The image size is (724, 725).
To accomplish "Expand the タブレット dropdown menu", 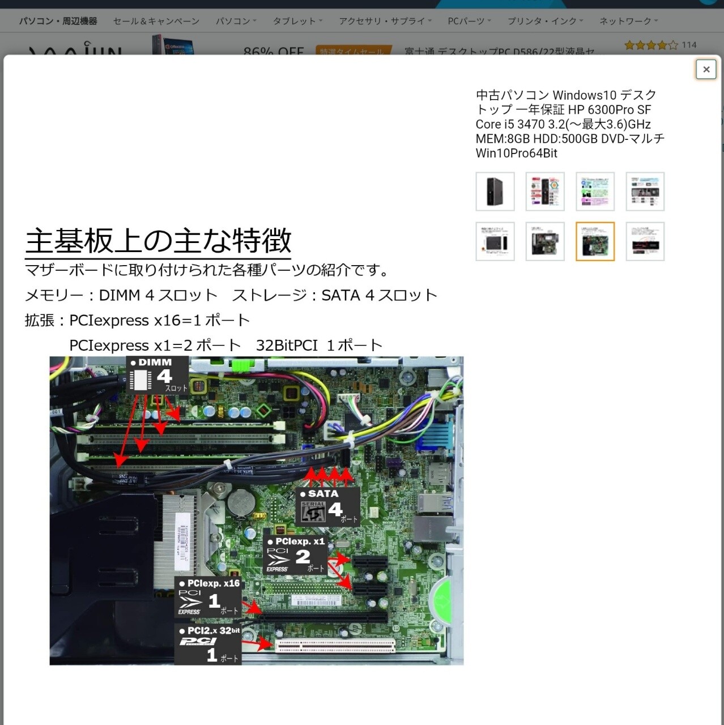I will [x=297, y=21].
